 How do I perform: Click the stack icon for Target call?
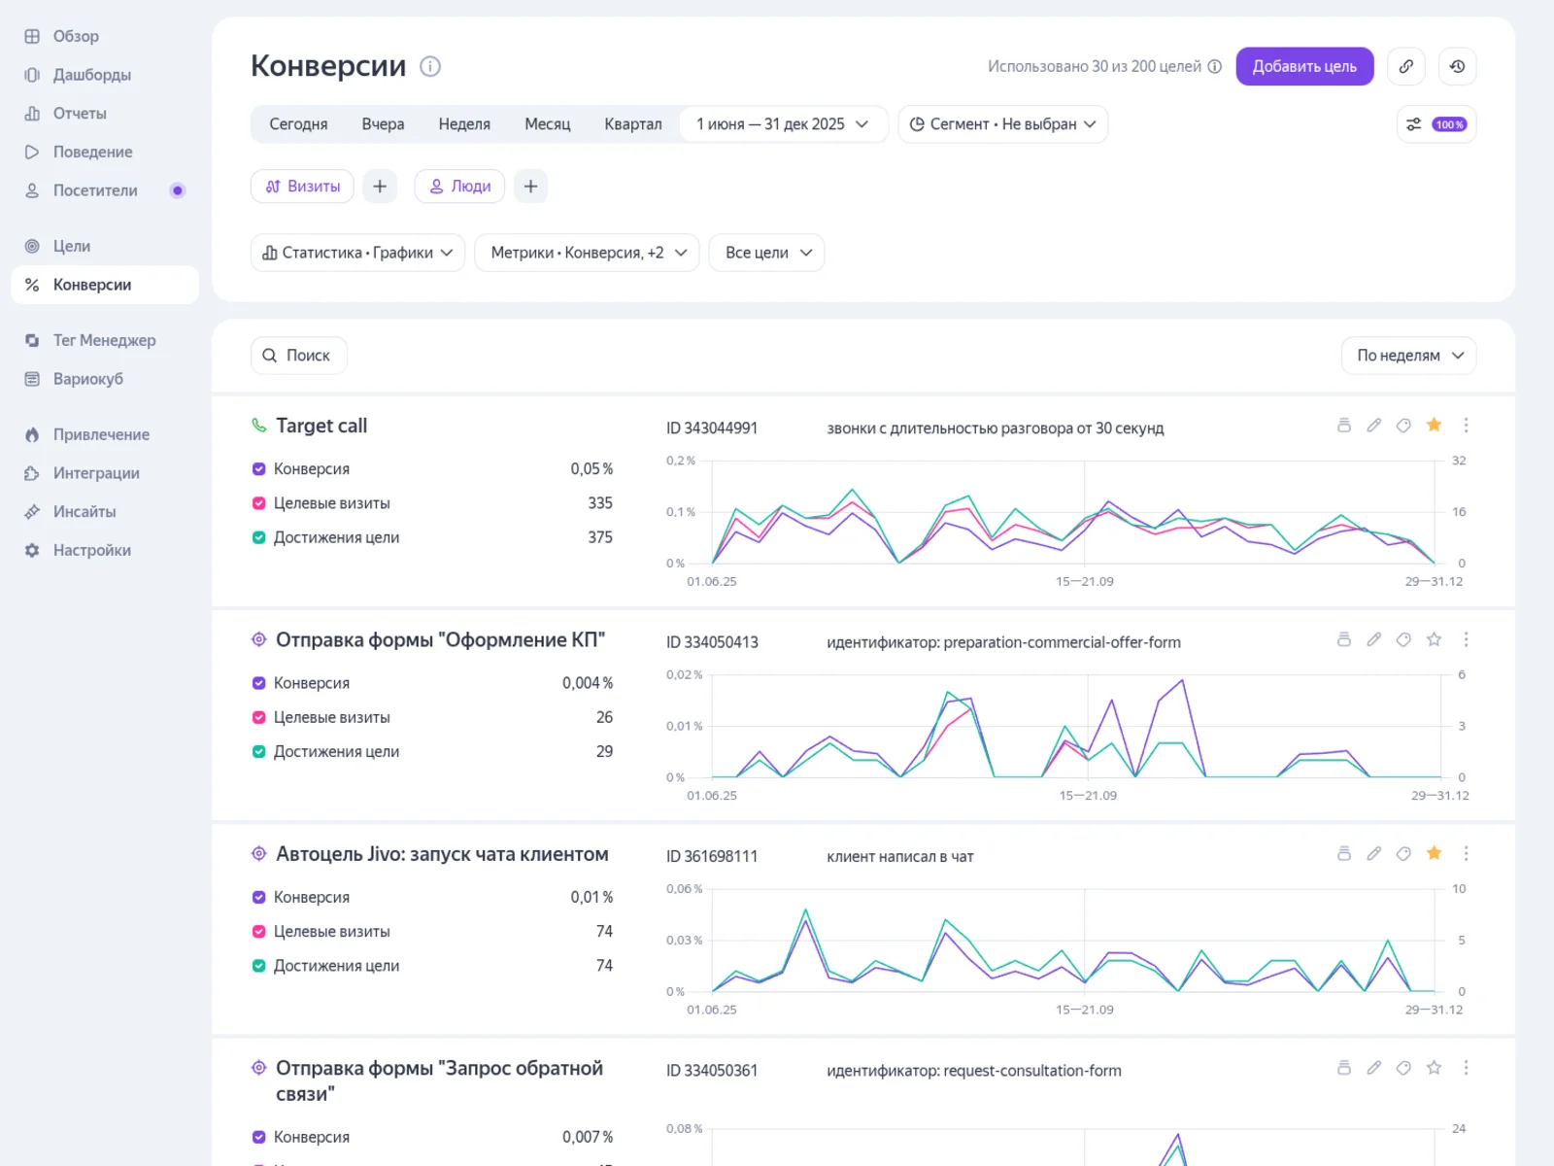point(1344,426)
